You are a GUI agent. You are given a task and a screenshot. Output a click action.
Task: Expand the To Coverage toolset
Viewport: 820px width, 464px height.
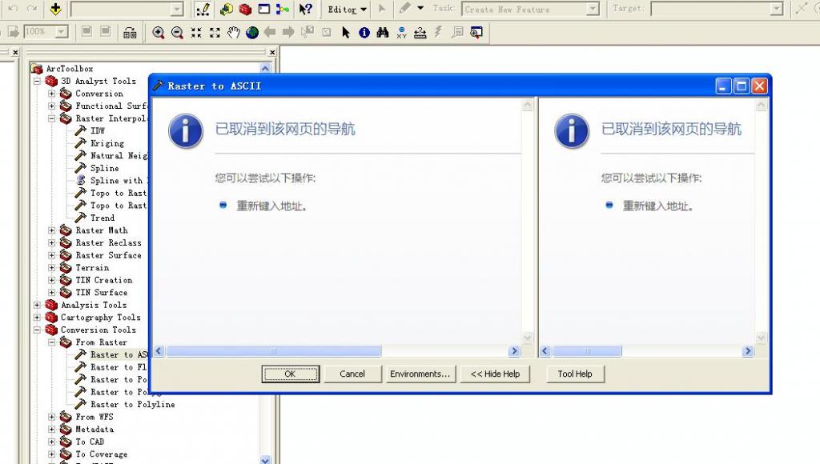(52, 454)
